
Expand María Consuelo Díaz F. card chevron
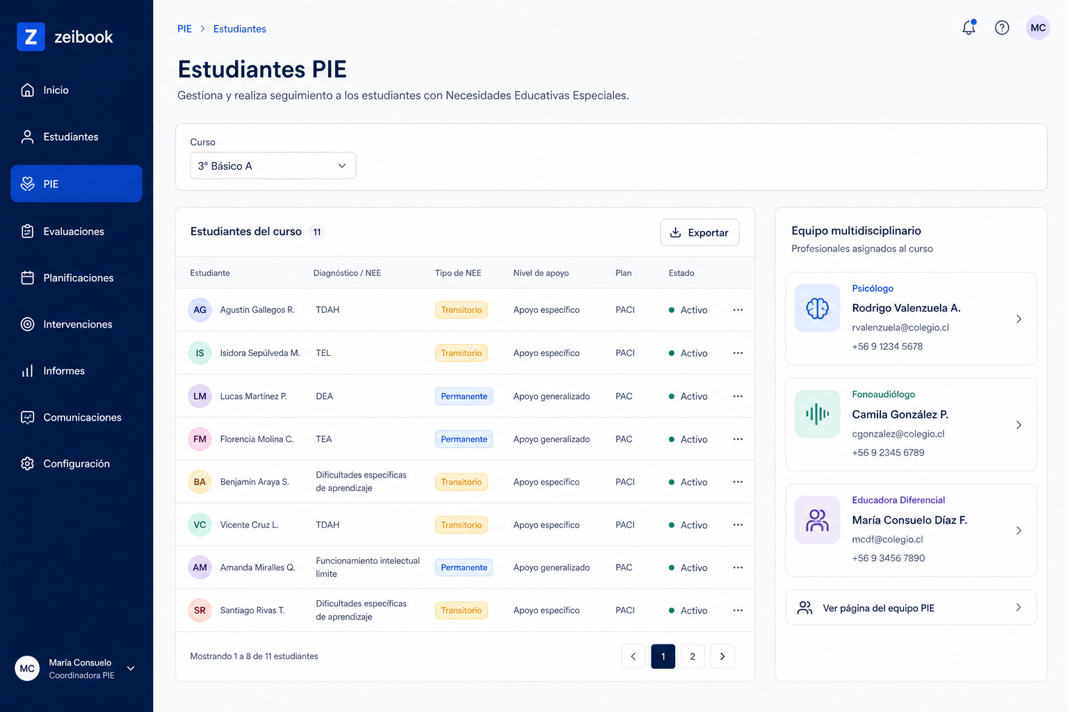click(x=1019, y=531)
